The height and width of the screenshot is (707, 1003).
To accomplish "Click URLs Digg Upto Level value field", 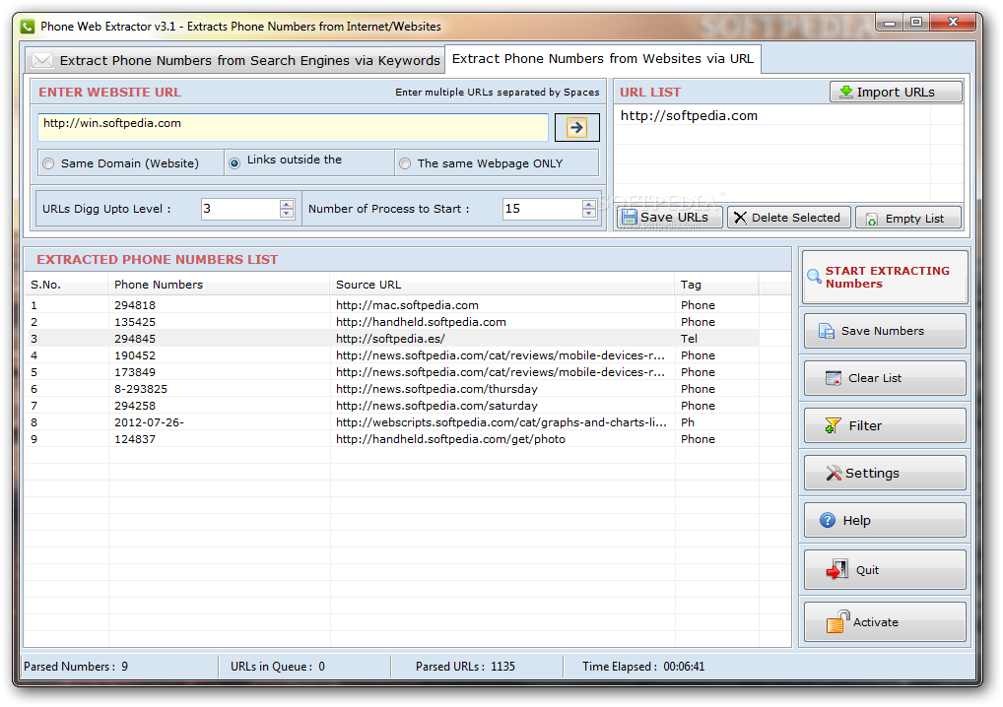I will (x=240, y=209).
